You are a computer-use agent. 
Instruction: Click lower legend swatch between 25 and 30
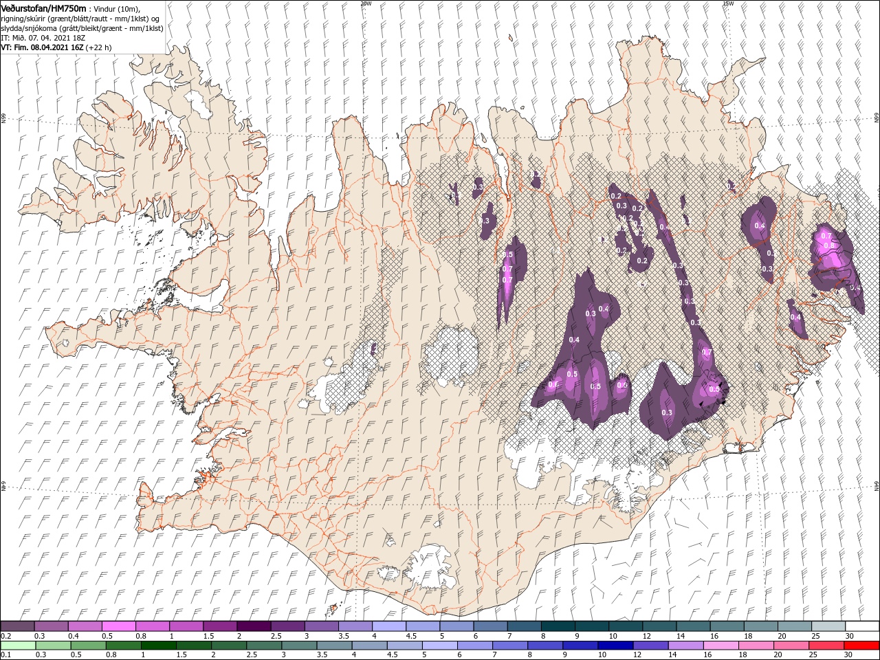click(x=825, y=646)
